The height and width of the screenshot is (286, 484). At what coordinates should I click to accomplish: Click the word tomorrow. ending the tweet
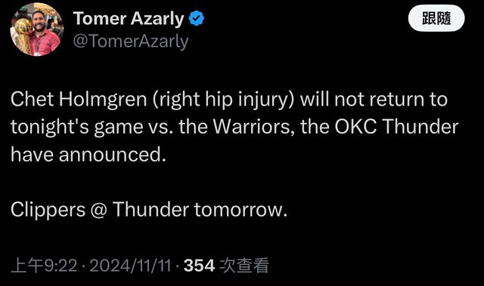click(x=240, y=210)
